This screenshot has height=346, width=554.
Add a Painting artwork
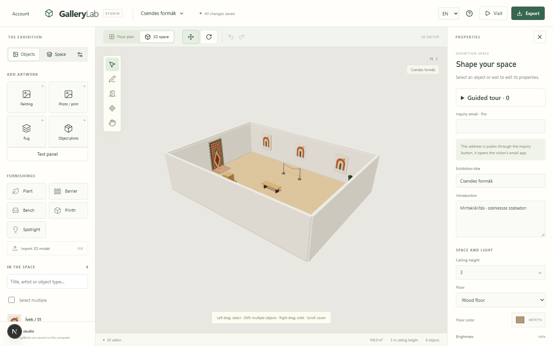tap(27, 97)
